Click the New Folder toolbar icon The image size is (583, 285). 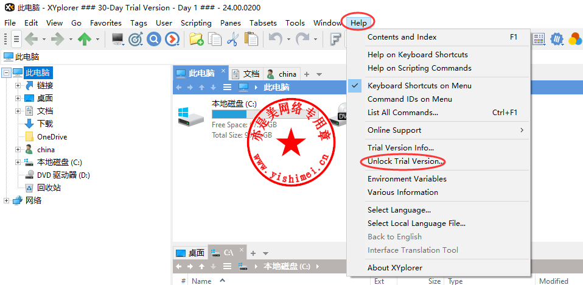[196, 40]
